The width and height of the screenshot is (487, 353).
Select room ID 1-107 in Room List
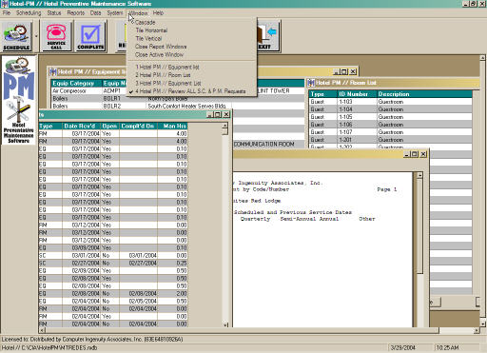point(357,132)
